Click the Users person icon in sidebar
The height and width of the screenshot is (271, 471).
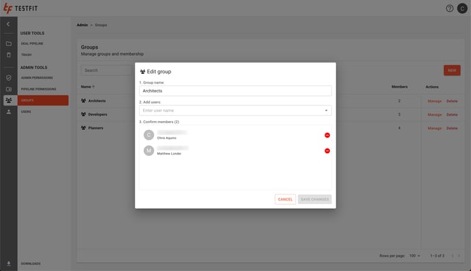tap(9, 112)
